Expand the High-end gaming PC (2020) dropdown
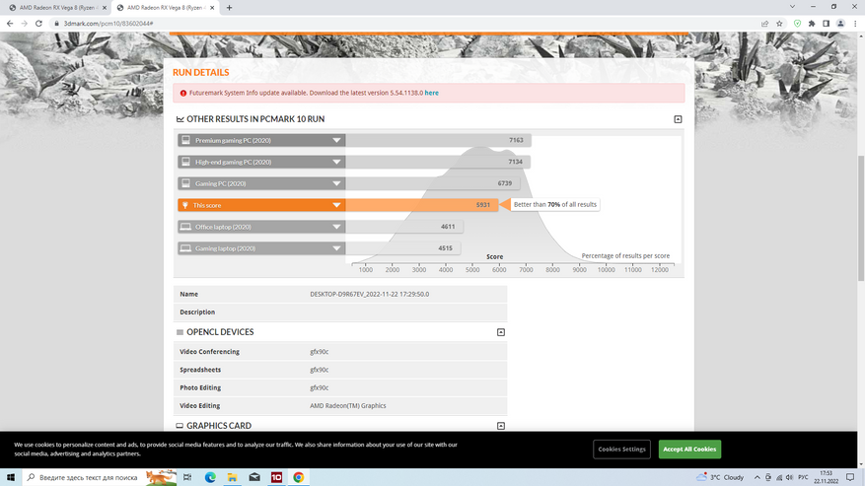Screen dimensions: 865x486 click(x=336, y=162)
